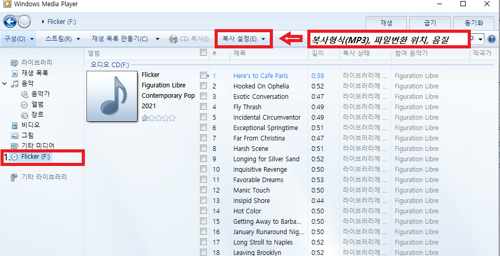The height and width of the screenshot is (256, 500).
Task: Collapse the 음악 tree node
Action: tap(5, 83)
